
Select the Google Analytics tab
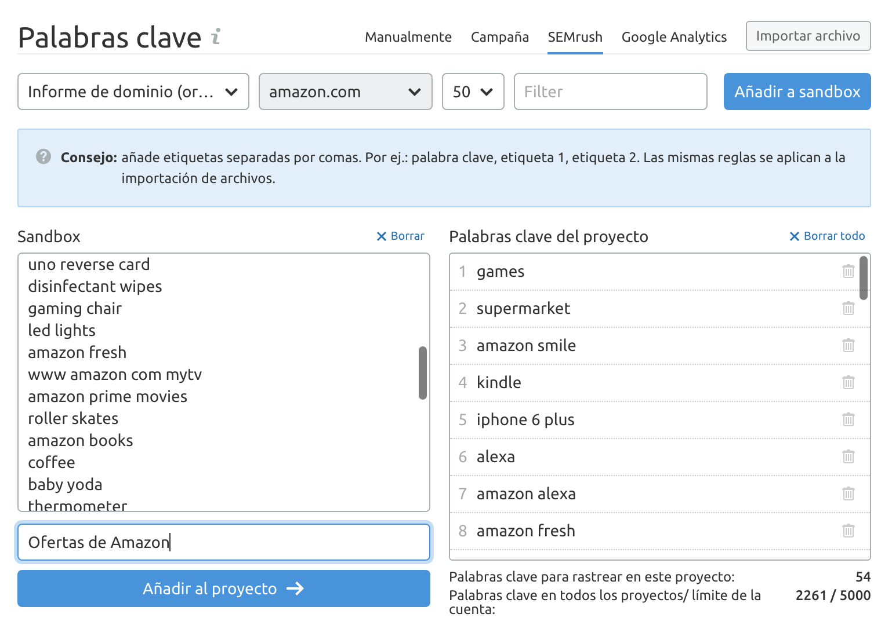[673, 37]
